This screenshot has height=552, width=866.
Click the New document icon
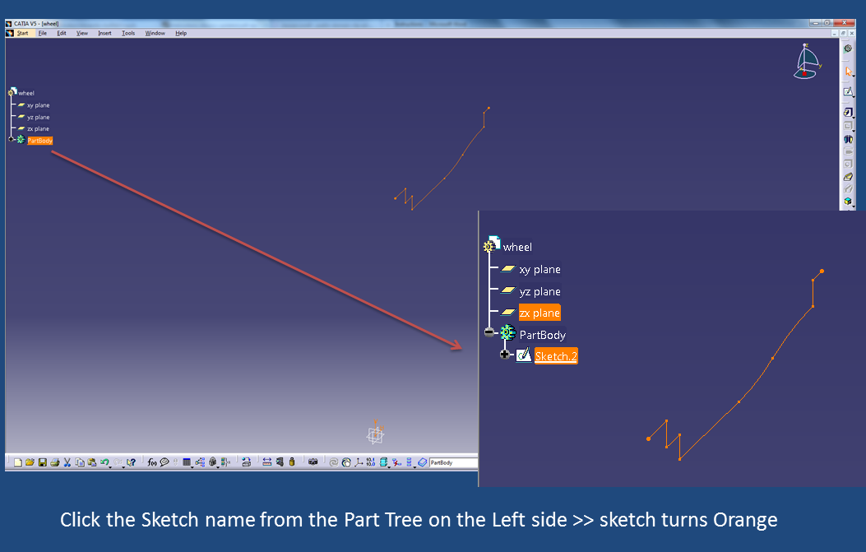pyautogui.click(x=17, y=462)
